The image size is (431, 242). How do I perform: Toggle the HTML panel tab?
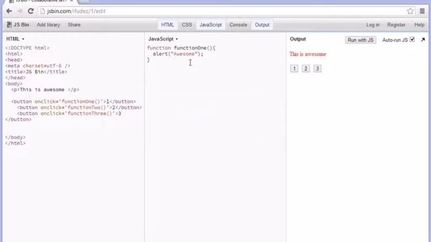(168, 25)
